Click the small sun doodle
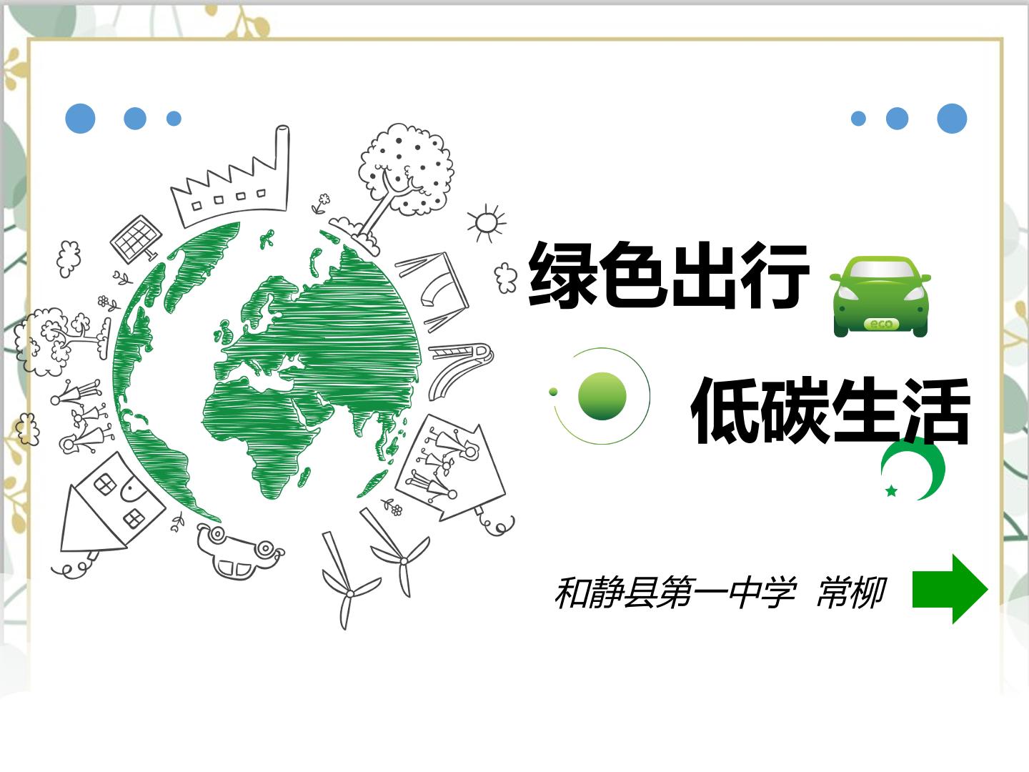The width and height of the screenshot is (1029, 772). 487,223
